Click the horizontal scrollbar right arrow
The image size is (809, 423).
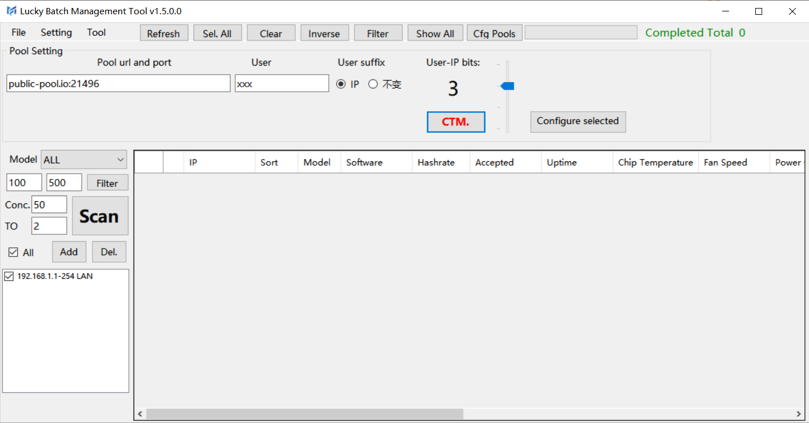pyautogui.click(x=799, y=414)
